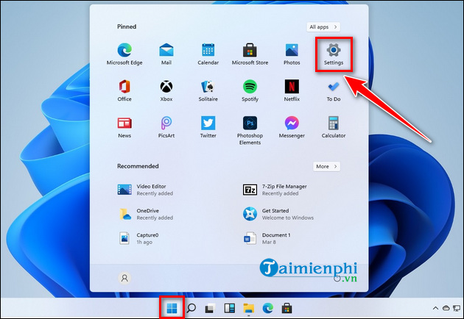Open File Explorer from the taskbar
Screen dimensions: 464x319
249,309
